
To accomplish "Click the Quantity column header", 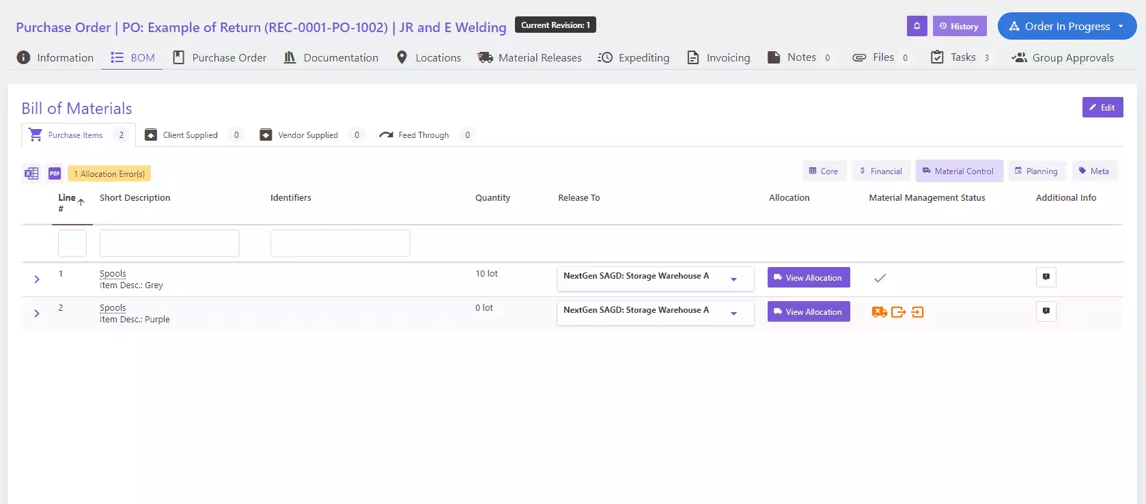I will click(492, 197).
